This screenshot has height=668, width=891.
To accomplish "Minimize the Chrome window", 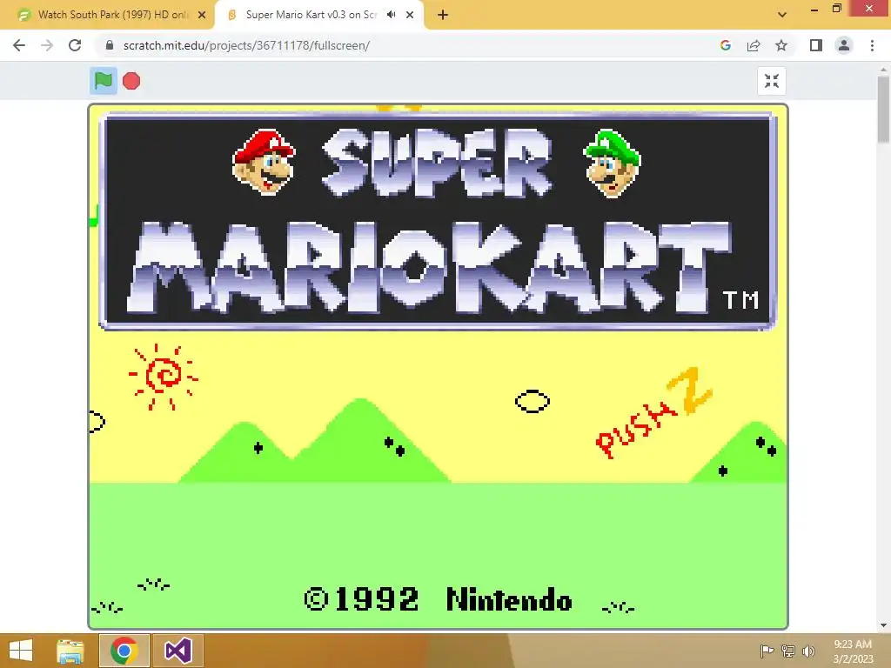I will (x=814, y=10).
